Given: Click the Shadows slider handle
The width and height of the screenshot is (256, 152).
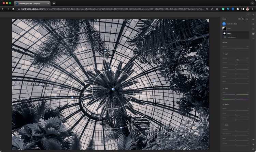Looking at the screenshot, I should point(236,74).
